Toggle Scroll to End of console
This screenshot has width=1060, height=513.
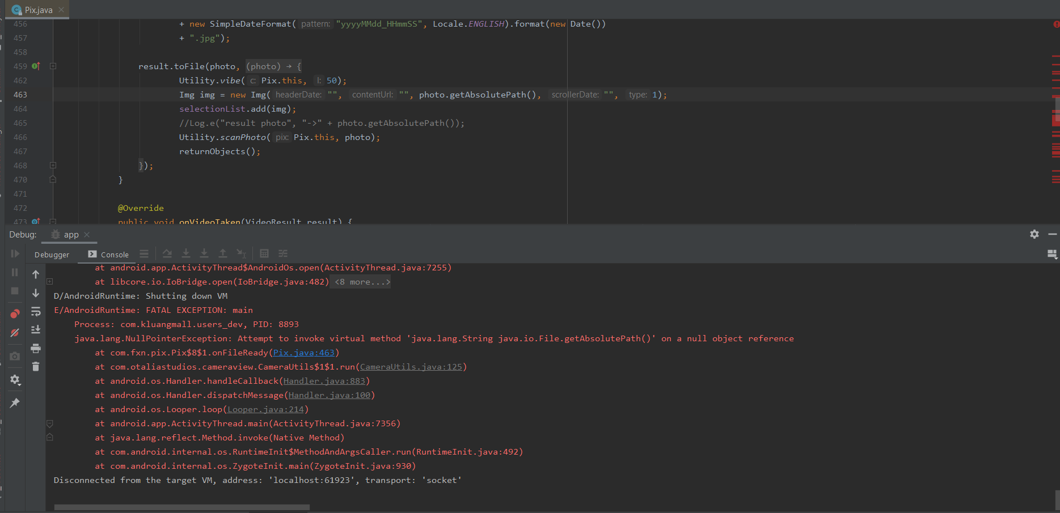pyautogui.click(x=36, y=330)
